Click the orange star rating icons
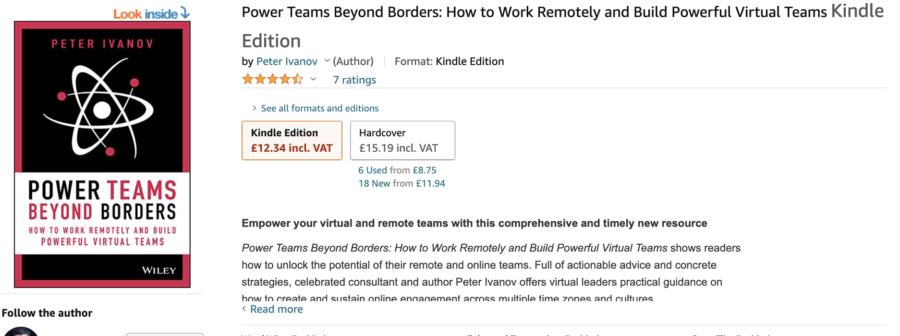The image size is (900, 336). [x=272, y=79]
